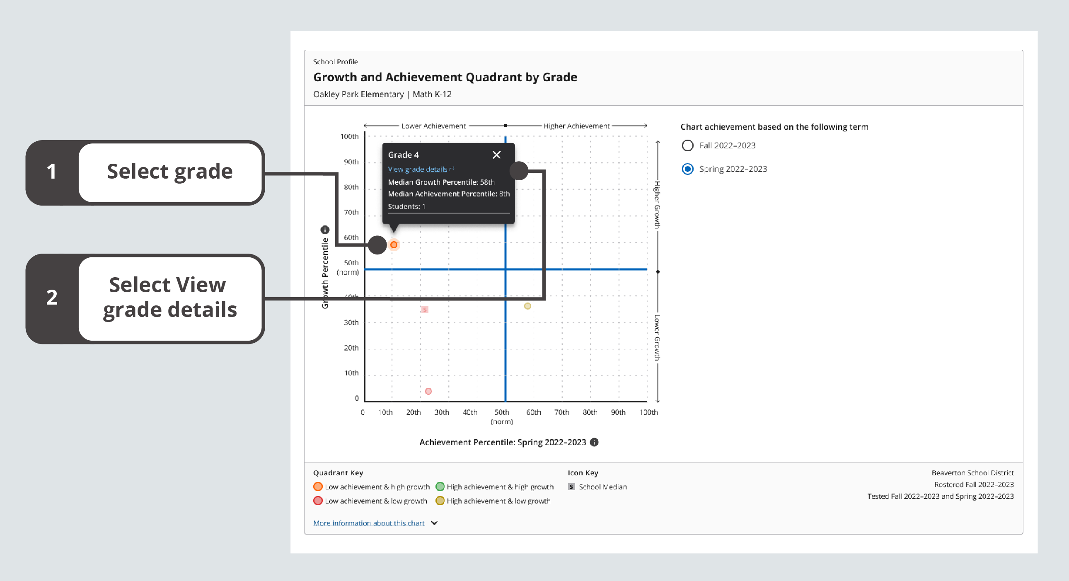This screenshot has width=1069, height=581.
Task: Close the Grade 4 tooltip popup
Action: tap(496, 155)
